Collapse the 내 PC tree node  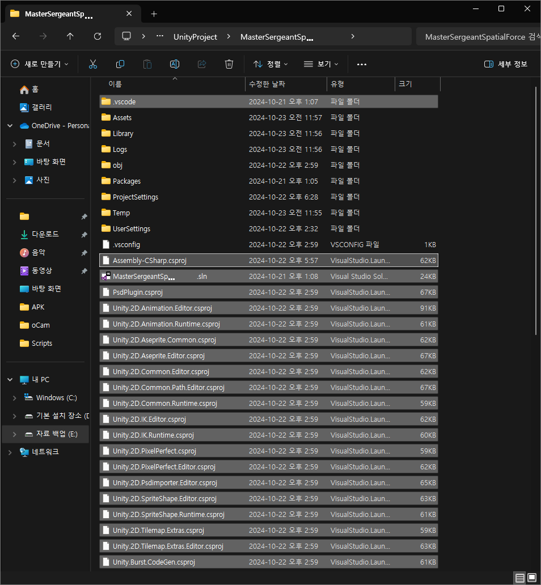click(10, 380)
